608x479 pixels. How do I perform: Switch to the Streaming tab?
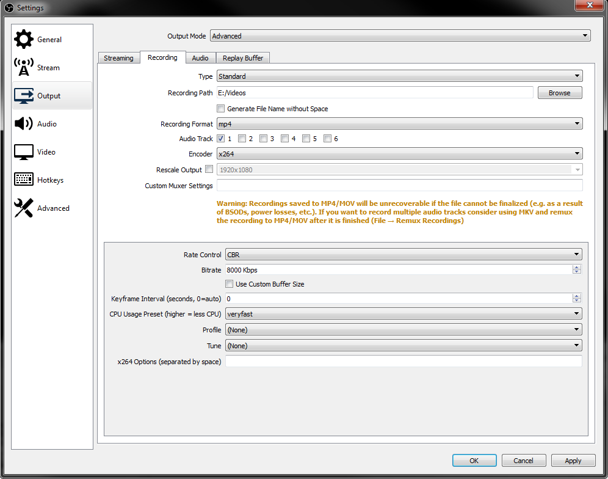pyautogui.click(x=118, y=58)
